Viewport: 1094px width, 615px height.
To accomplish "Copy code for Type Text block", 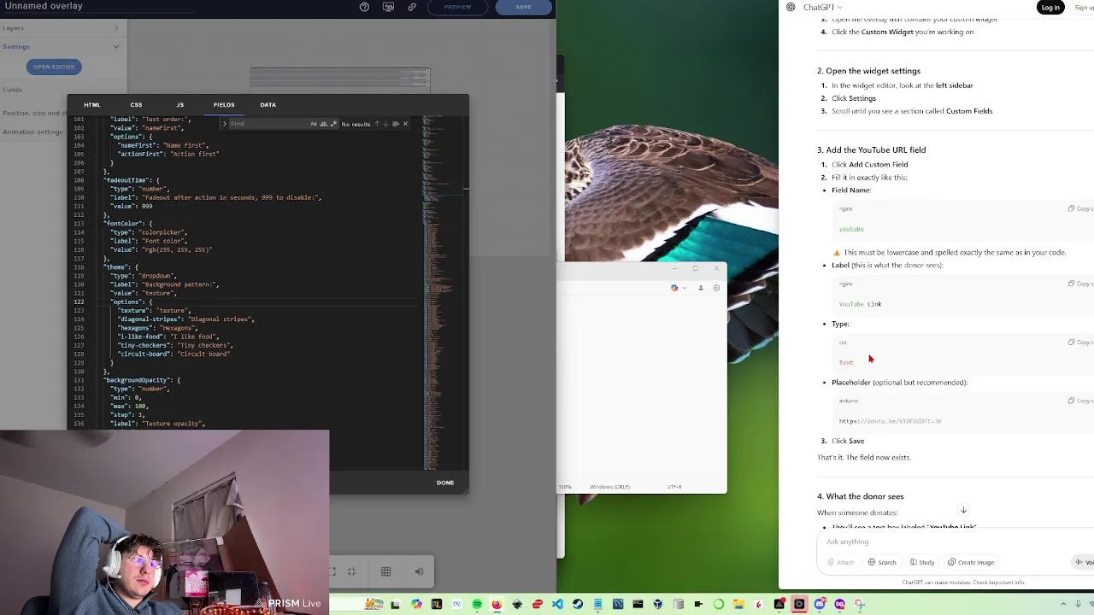I will (x=1080, y=343).
